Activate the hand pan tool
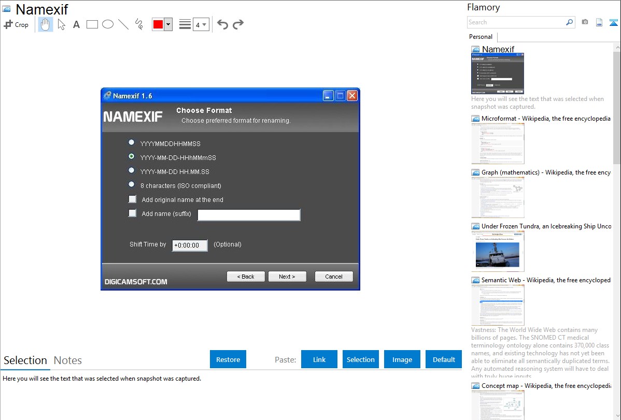Screen dimensions: 621x420 pos(46,24)
